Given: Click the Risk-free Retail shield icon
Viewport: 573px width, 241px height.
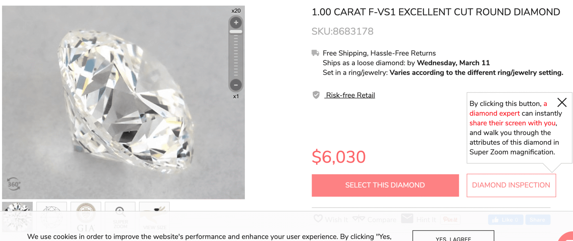Looking at the screenshot, I should tap(316, 95).
